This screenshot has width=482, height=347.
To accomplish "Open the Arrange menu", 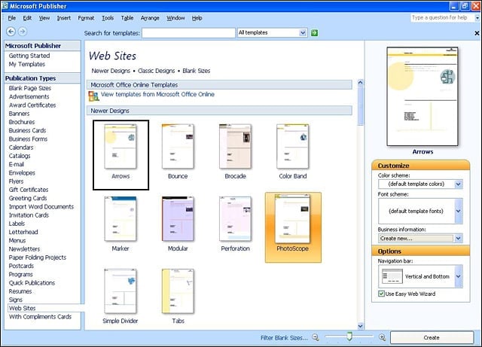I will 150,18.
